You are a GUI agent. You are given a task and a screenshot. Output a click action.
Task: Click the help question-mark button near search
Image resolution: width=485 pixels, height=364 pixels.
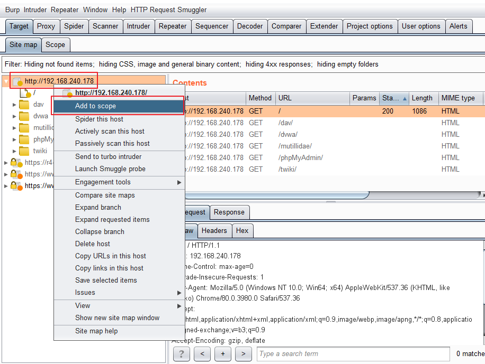click(x=181, y=354)
